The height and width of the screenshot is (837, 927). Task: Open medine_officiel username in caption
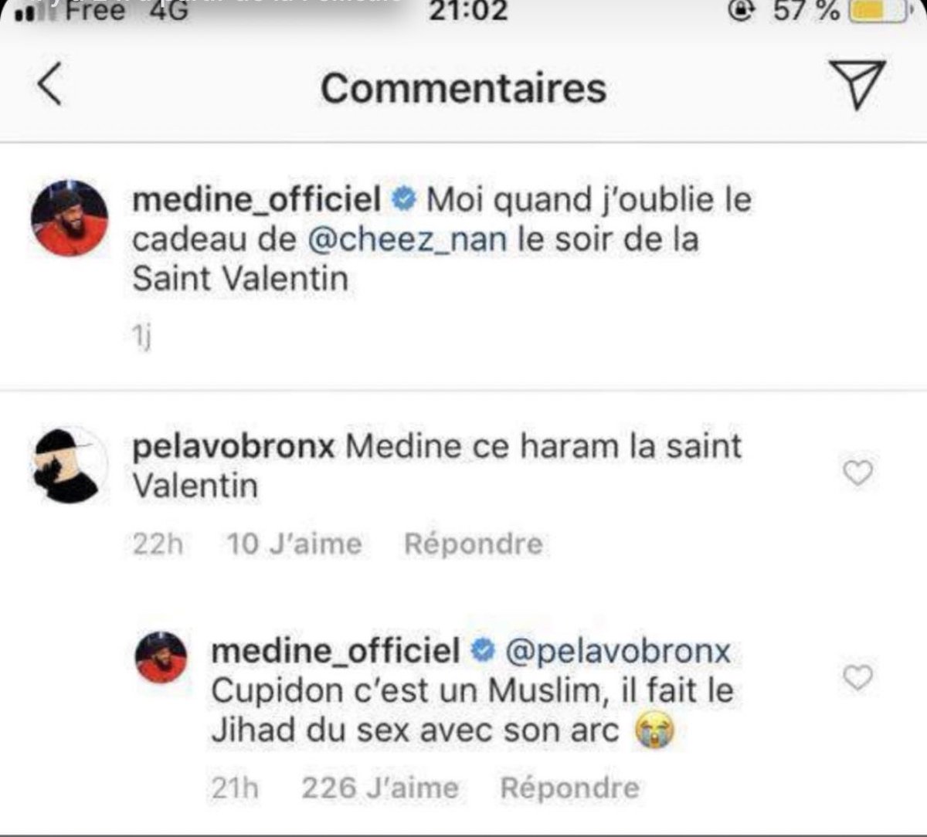256,201
